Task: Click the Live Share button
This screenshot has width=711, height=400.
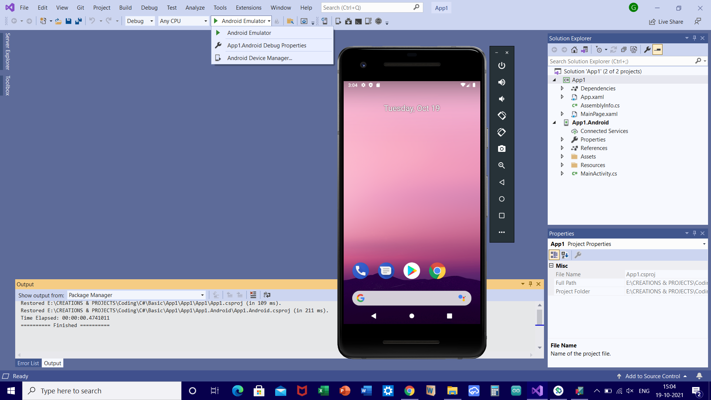Action: (x=667, y=20)
